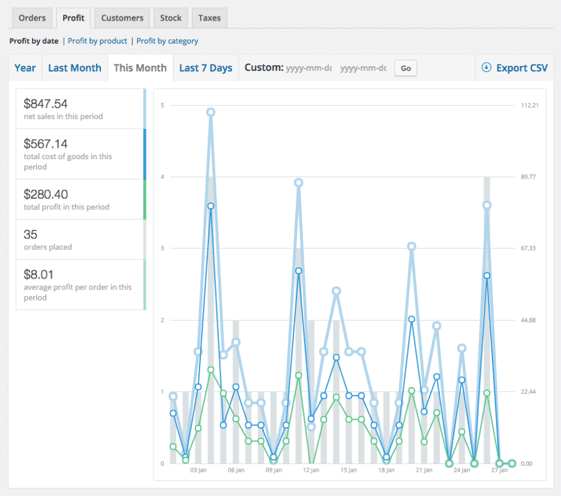This screenshot has width=561, height=496.
Task: Open the Stock reports tab
Action: point(171,18)
